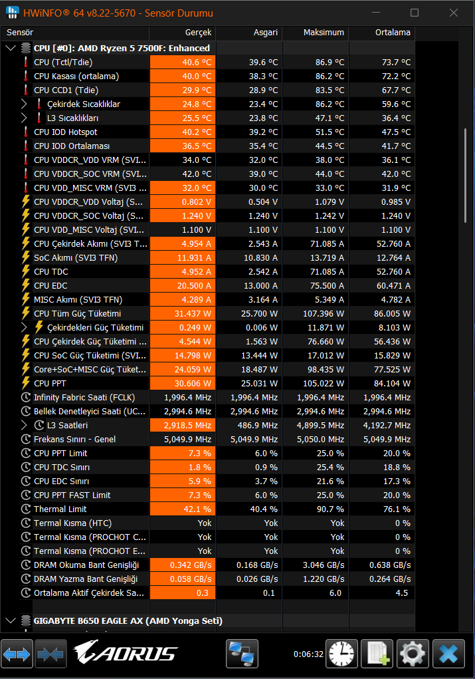Select the MISC Akımı (SVI3 TFN) row
This screenshot has height=679, width=475.
pos(208,300)
